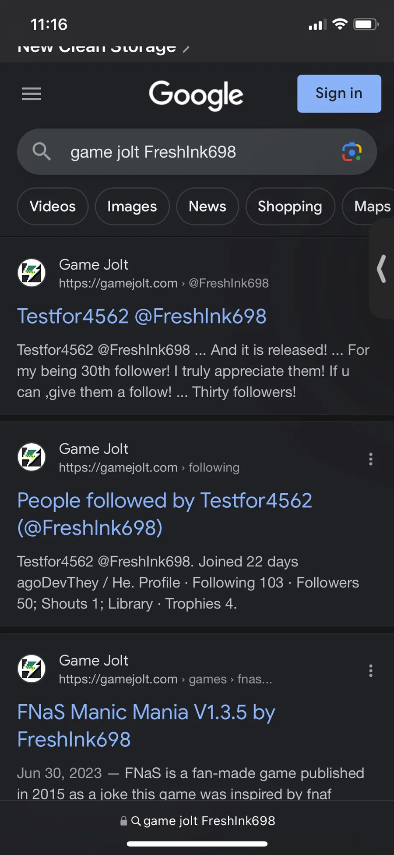Image resolution: width=394 pixels, height=855 pixels.
Task: Click the search magnifier icon
Action: 42,152
